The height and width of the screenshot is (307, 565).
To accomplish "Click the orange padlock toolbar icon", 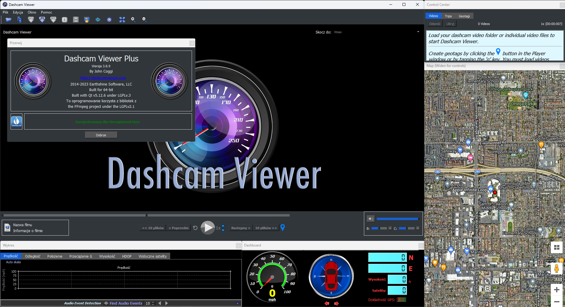I will 87,20.
